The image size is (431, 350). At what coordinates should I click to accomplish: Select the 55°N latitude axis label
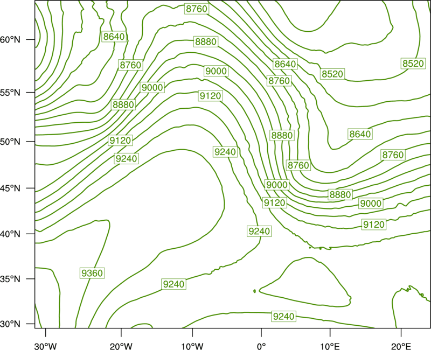[10, 93]
